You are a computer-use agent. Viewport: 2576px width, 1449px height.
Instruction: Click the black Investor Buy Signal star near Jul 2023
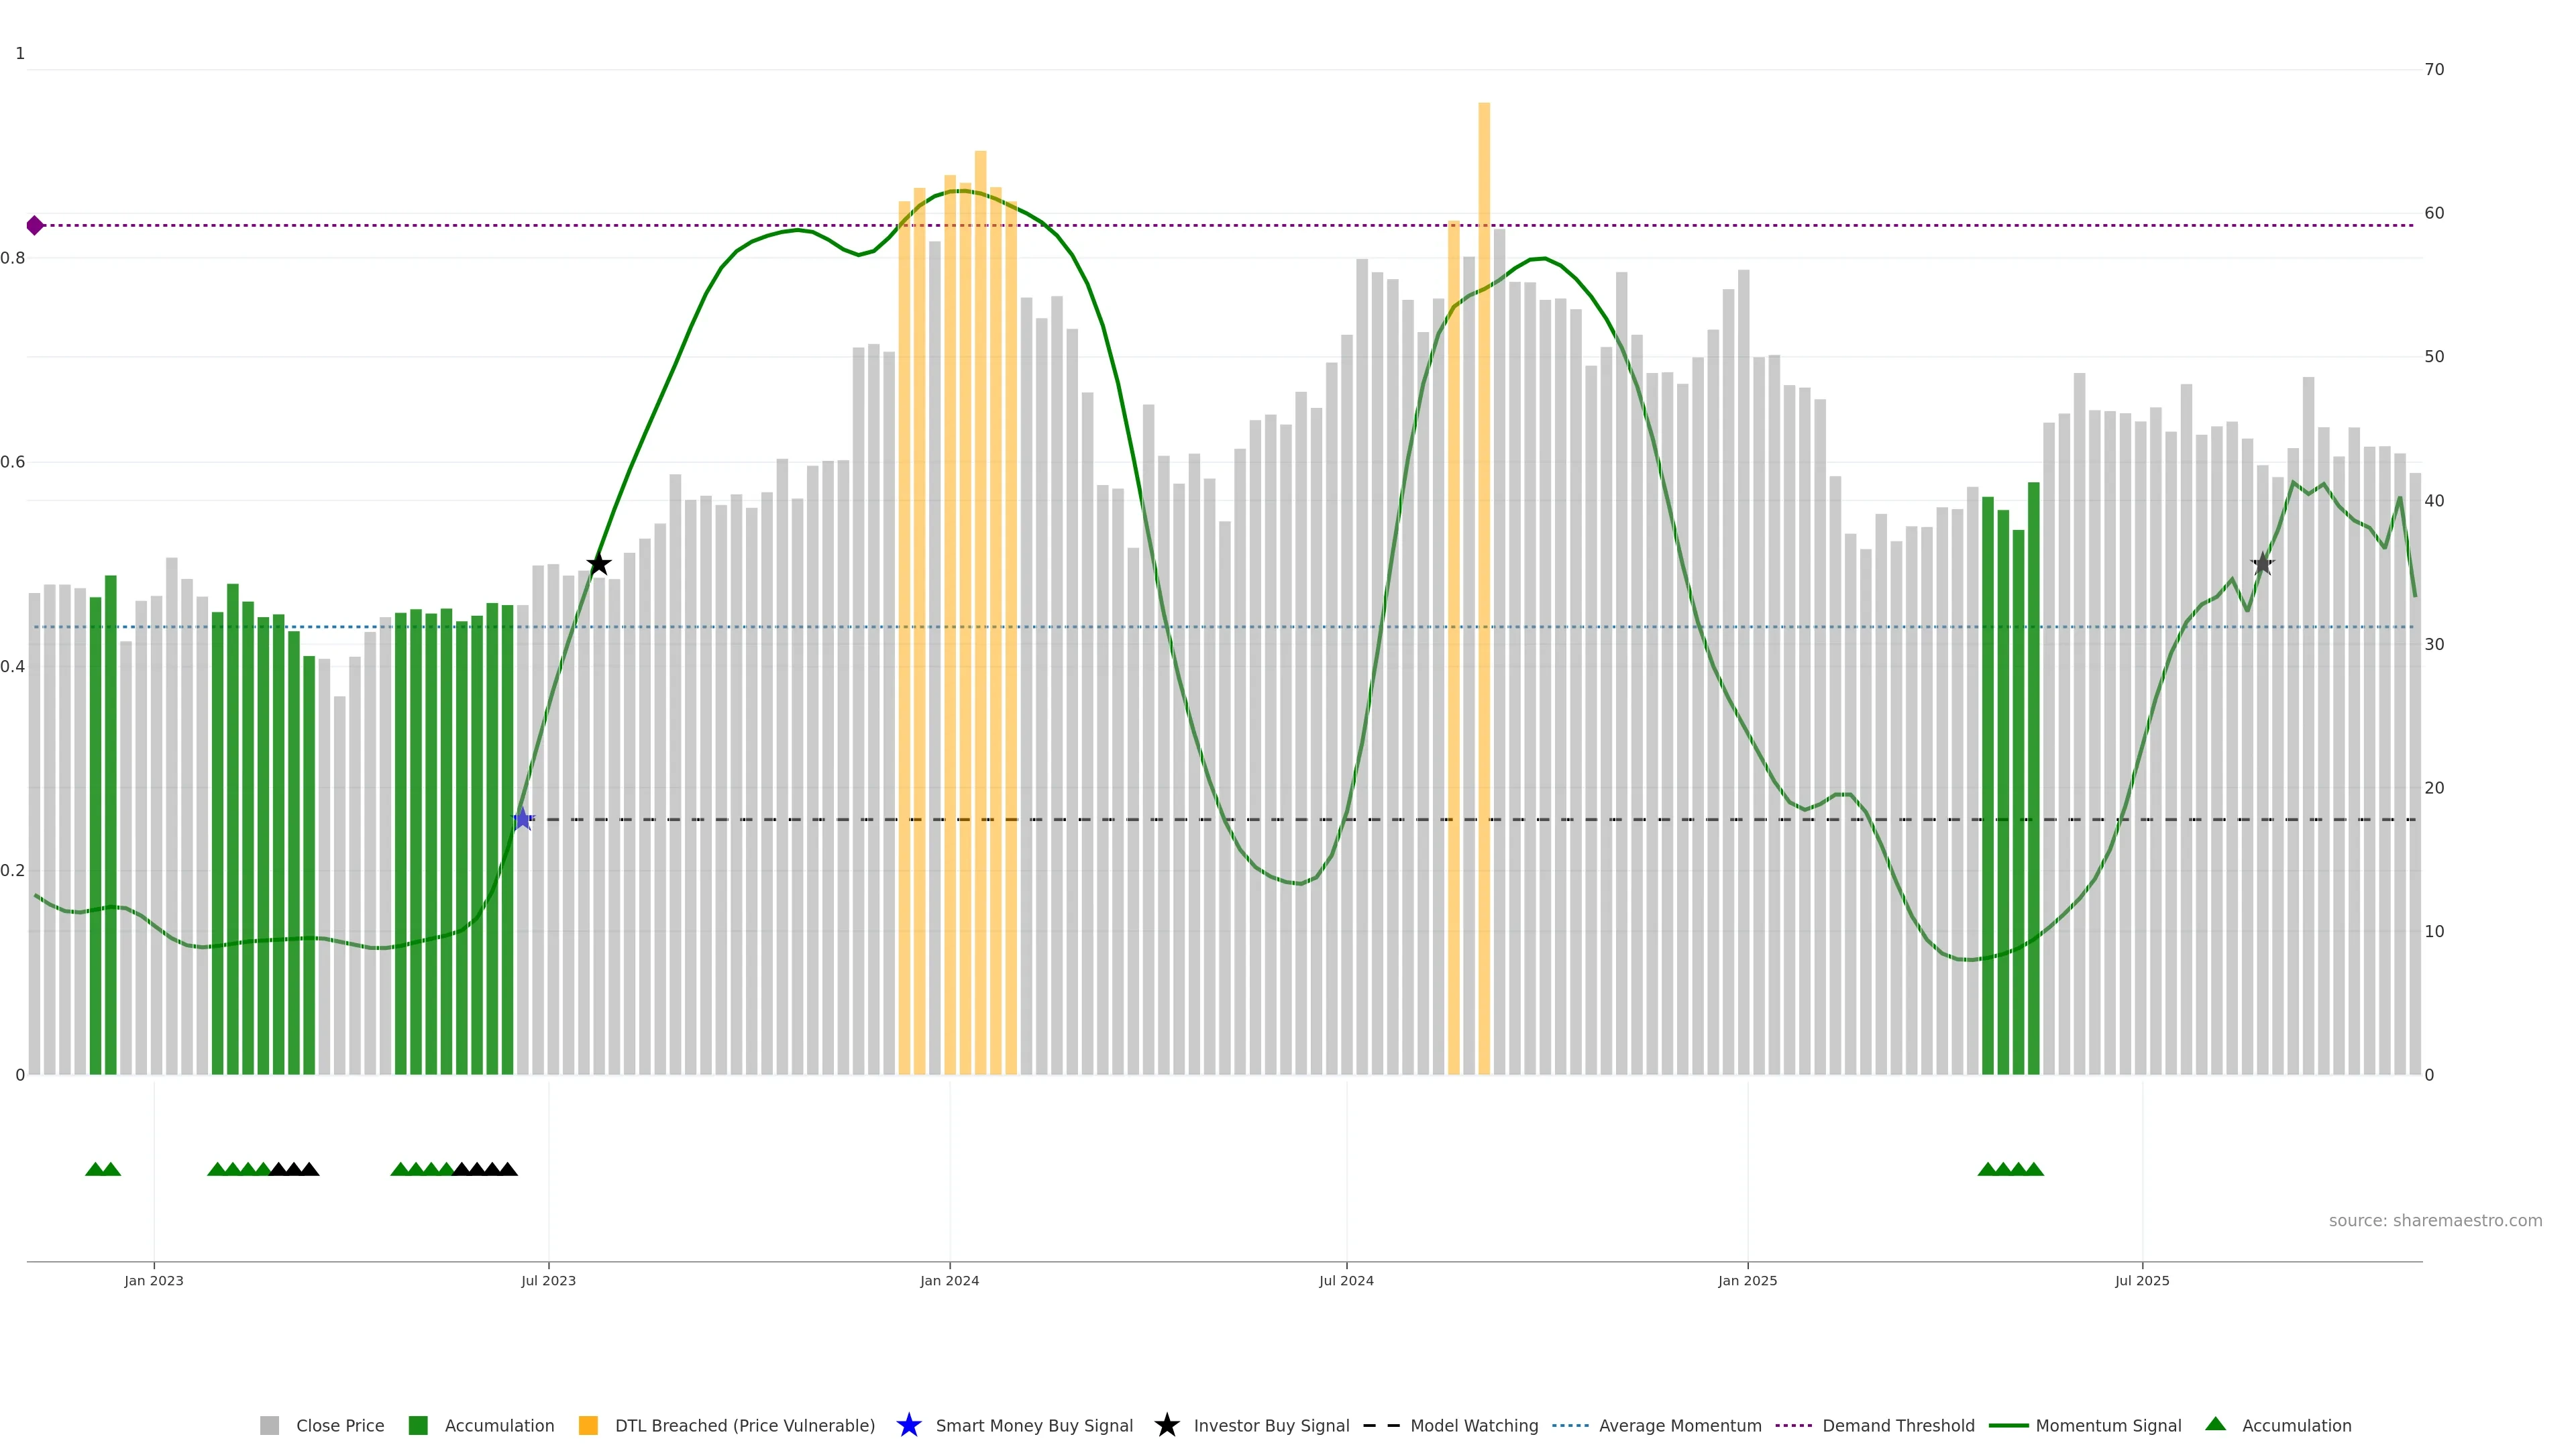click(598, 564)
